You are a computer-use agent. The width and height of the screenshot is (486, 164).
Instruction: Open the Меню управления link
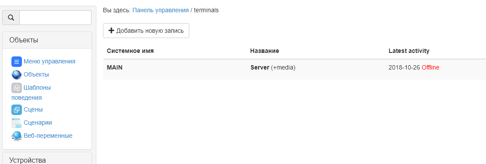coord(49,61)
